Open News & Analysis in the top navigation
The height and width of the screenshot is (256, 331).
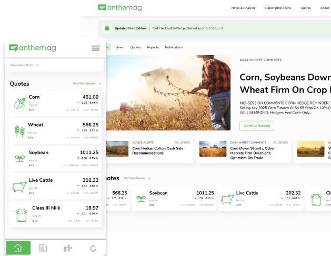pyautogui.click(x=243, y=8)
